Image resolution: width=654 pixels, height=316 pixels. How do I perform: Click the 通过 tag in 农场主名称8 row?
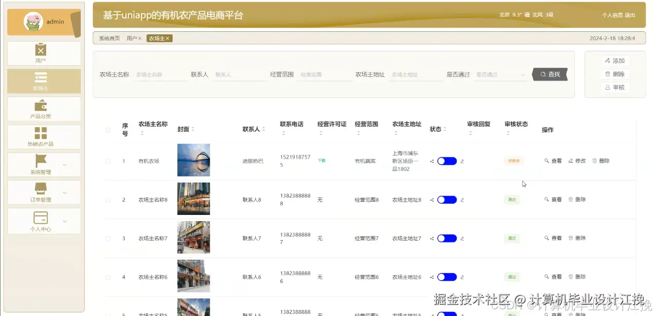(512, 200)
